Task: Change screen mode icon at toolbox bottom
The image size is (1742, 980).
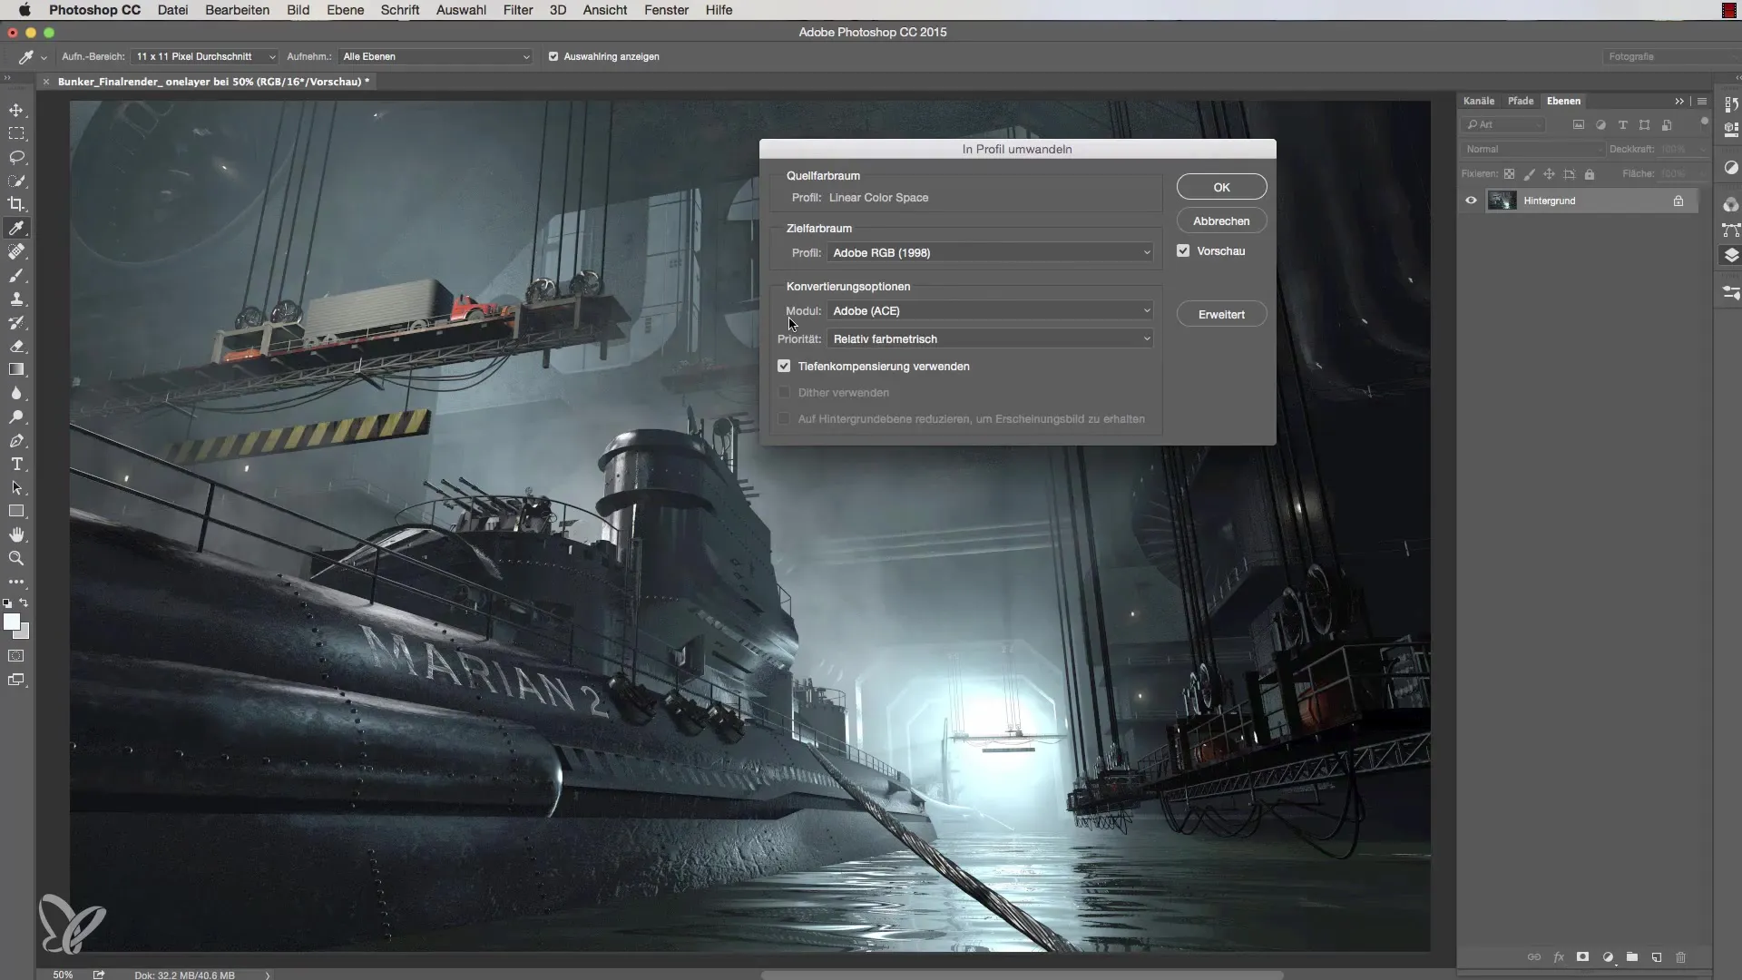Action: 16,680
